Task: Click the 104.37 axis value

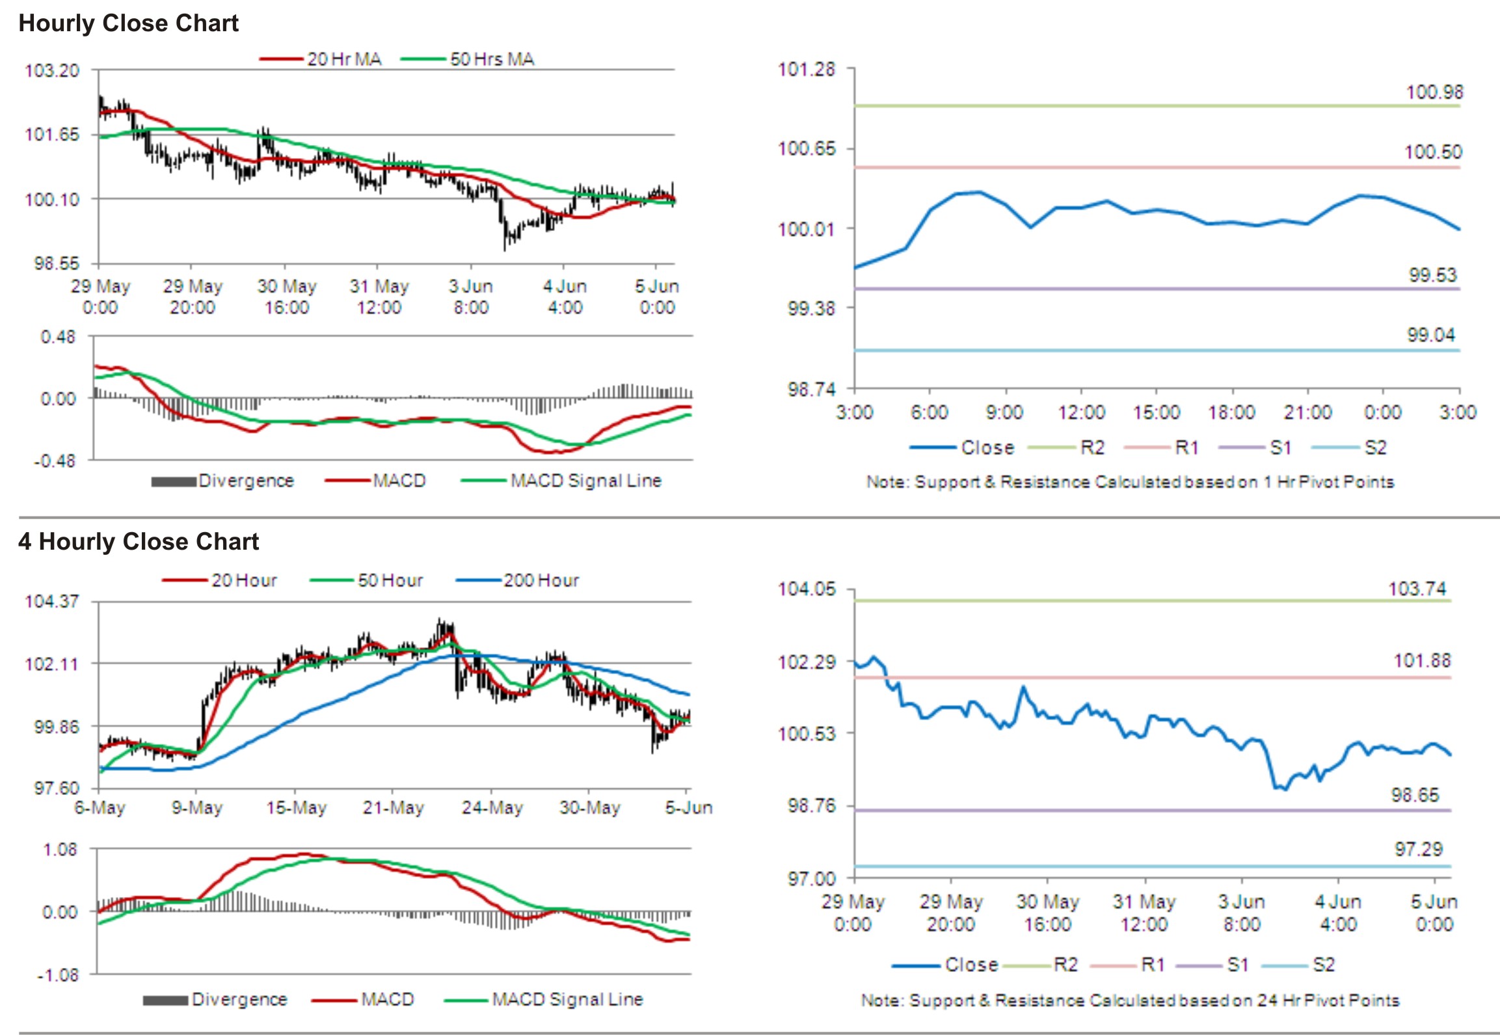Action: (x=52, y=601)
